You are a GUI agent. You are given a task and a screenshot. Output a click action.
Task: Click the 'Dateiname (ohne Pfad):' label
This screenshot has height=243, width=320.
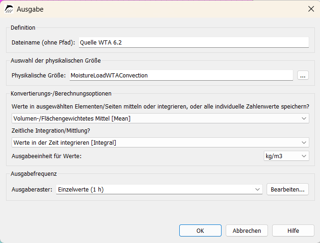point(43,42)
